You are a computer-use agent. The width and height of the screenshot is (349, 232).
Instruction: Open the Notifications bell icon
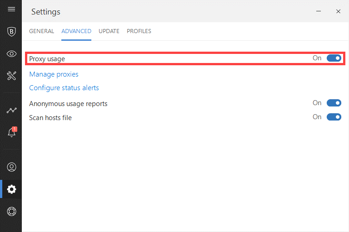click(x=12, y=132)
